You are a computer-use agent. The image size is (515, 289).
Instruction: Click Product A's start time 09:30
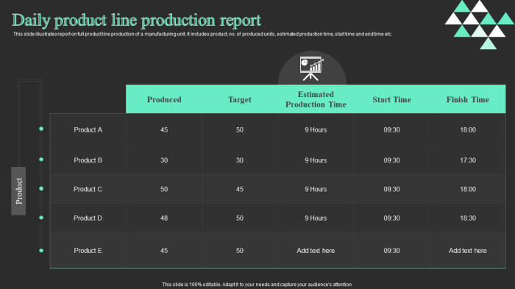(391, 129)
